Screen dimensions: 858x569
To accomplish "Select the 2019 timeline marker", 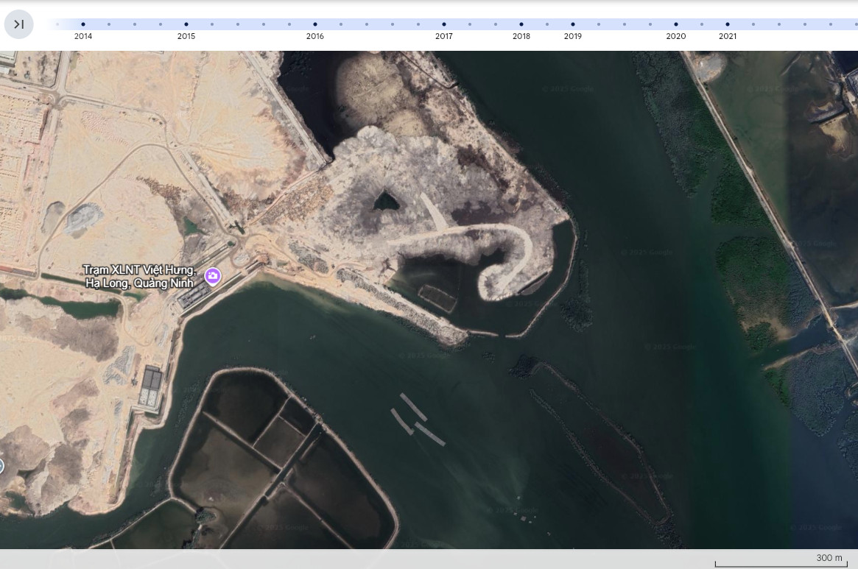I will [573, 23].
